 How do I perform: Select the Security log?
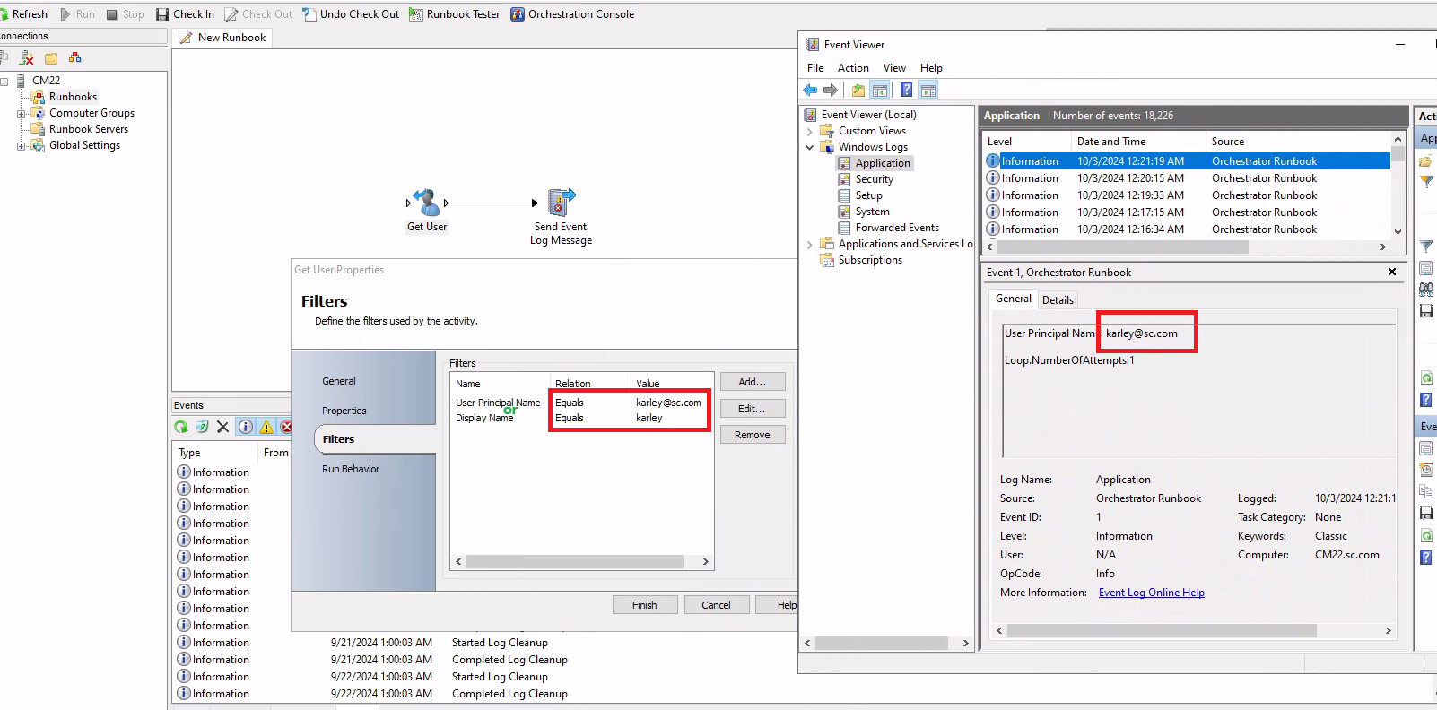pyautogui.click(x=874, y=179)
